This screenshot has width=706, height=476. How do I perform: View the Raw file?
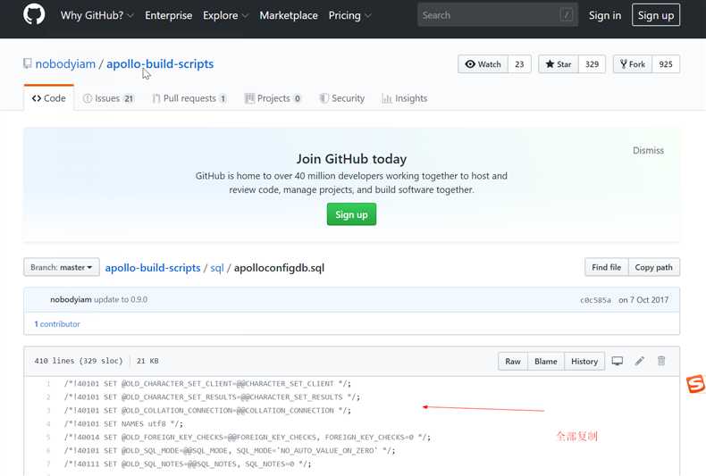[513, 362]
